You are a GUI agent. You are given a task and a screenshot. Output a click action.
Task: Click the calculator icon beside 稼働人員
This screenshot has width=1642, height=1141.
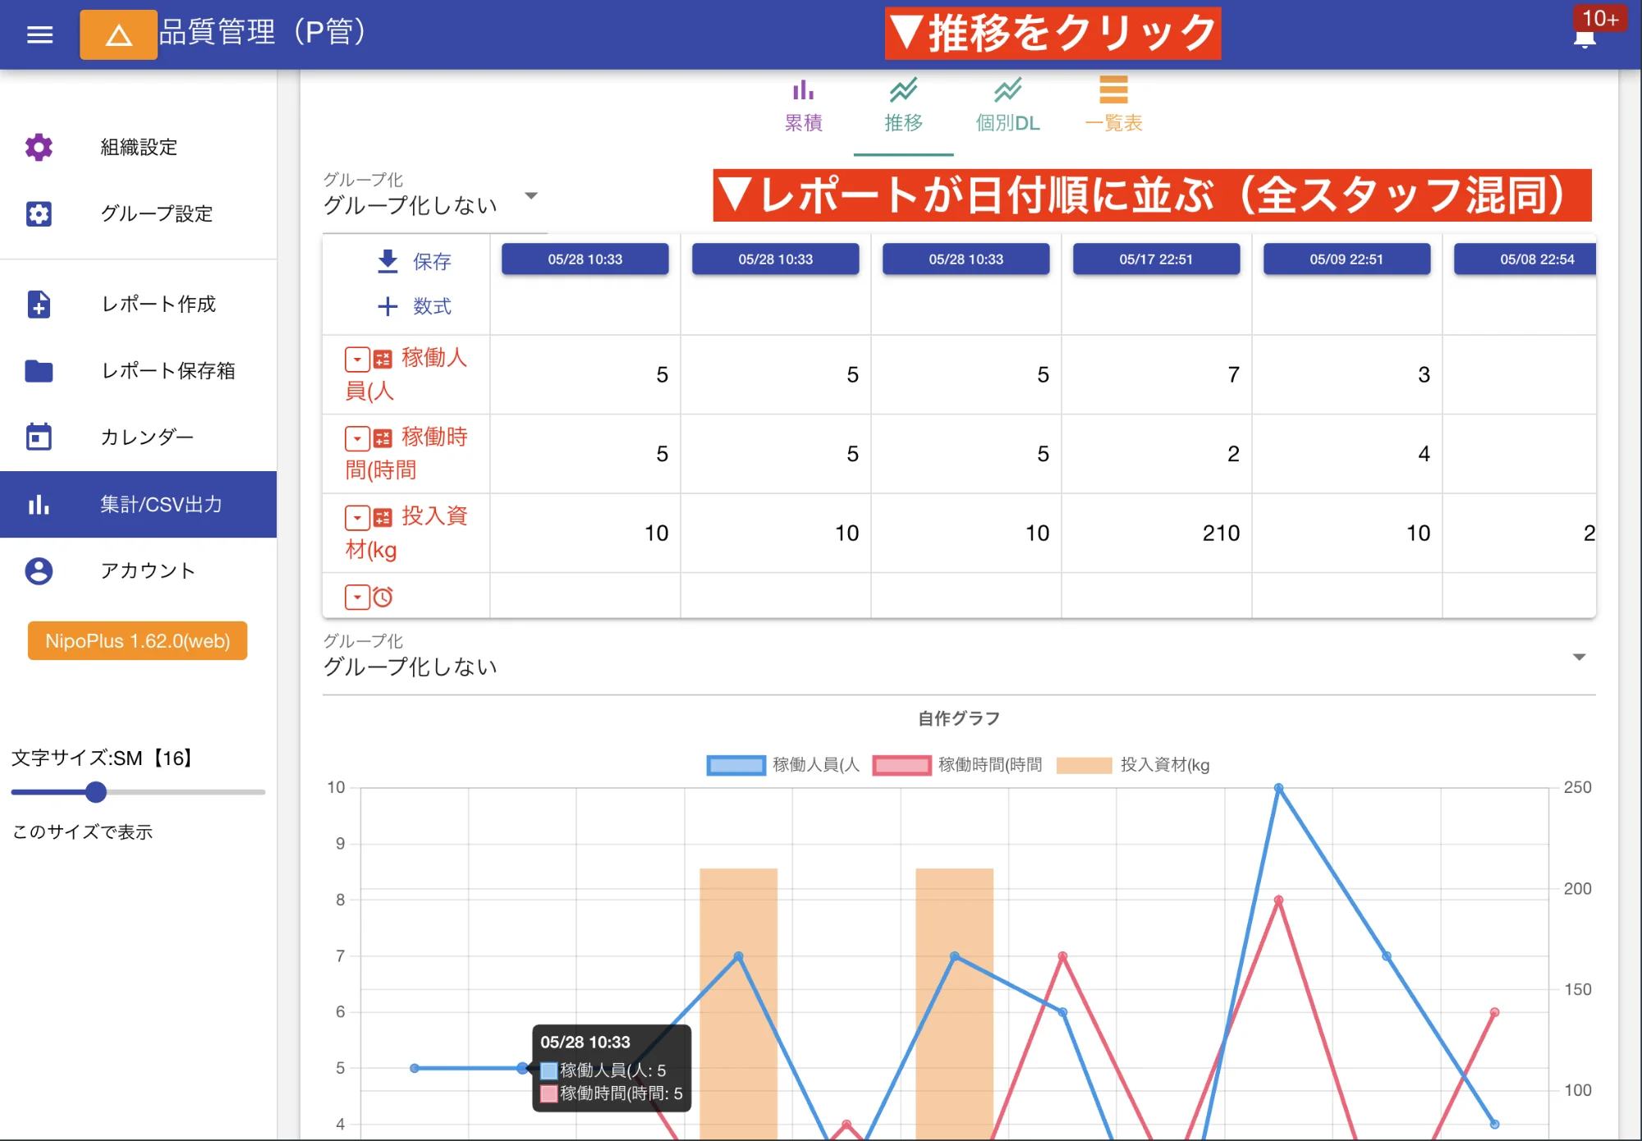click(383, 359)
